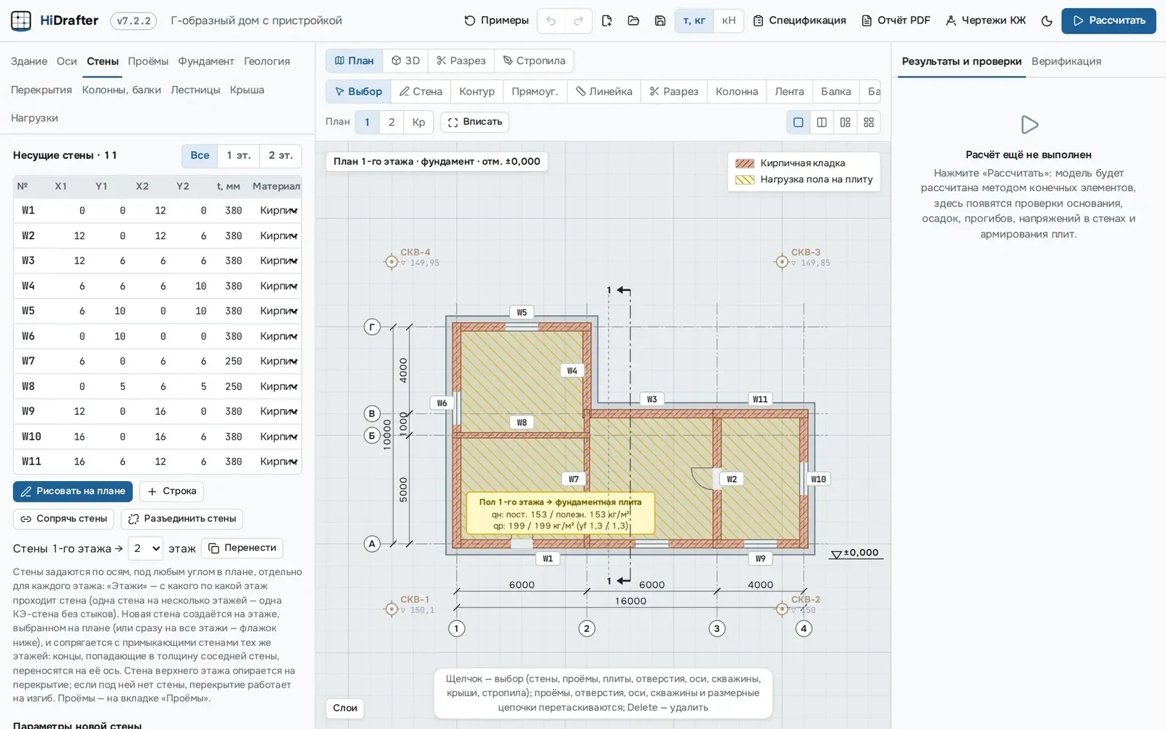This screenshot has height=729, width=1166.
Task: Open the Верификация tab
Action: coord(1066,61)
